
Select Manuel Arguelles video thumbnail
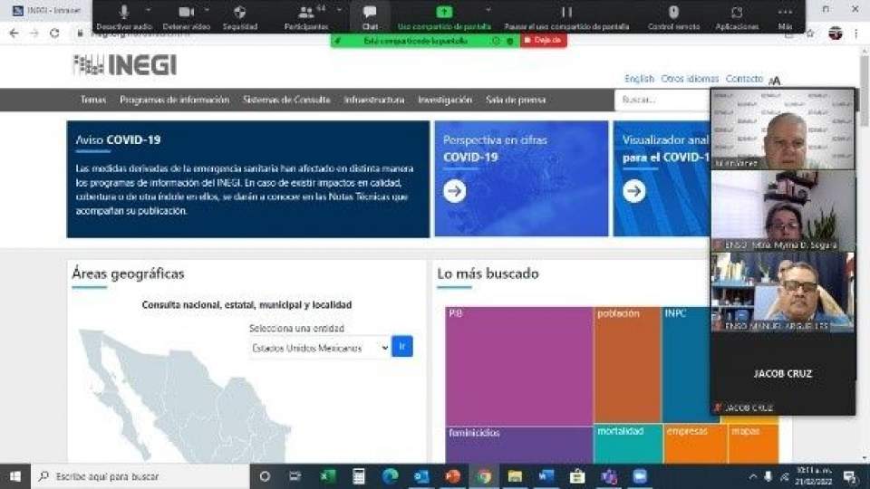[x=783, y=292]
